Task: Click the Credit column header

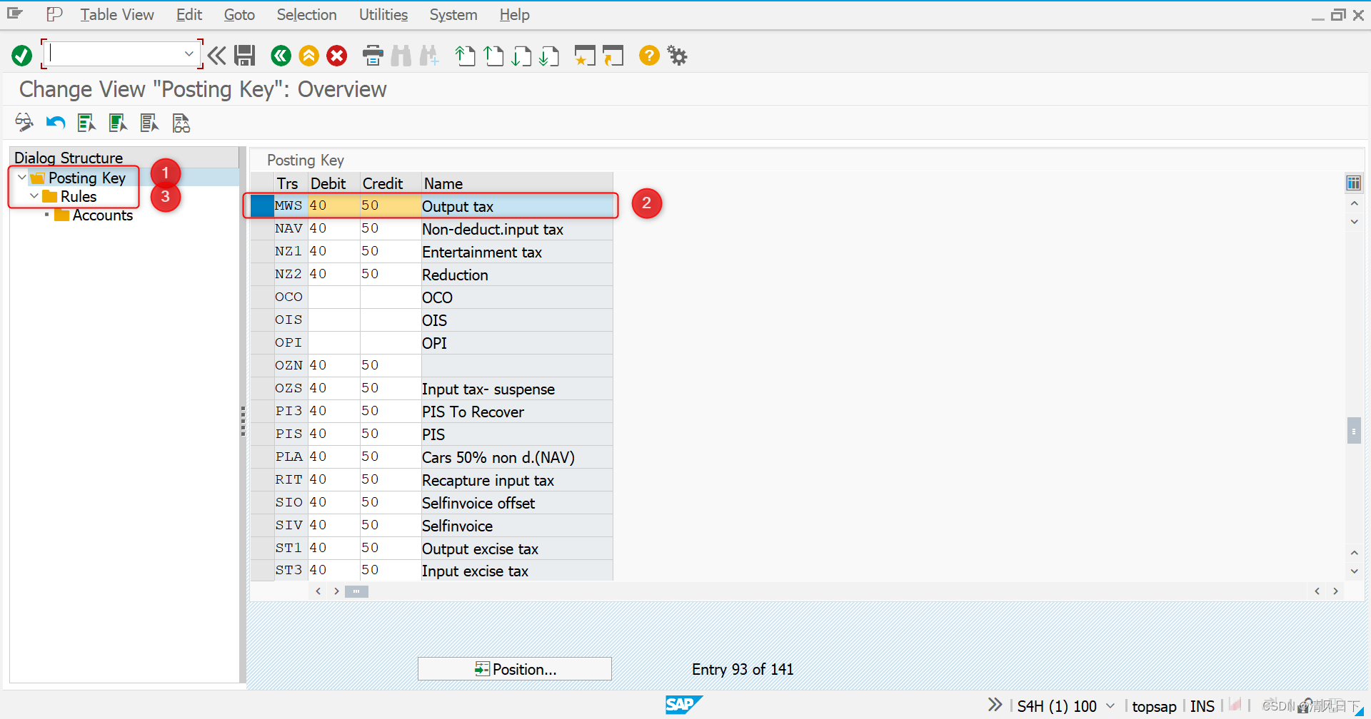Action: coord(391,183)
